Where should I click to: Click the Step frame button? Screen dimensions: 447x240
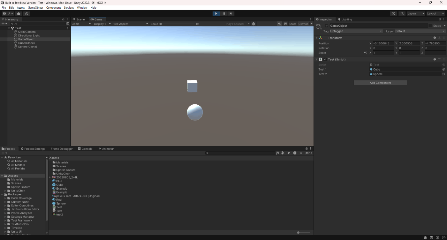tap(231, 13)
